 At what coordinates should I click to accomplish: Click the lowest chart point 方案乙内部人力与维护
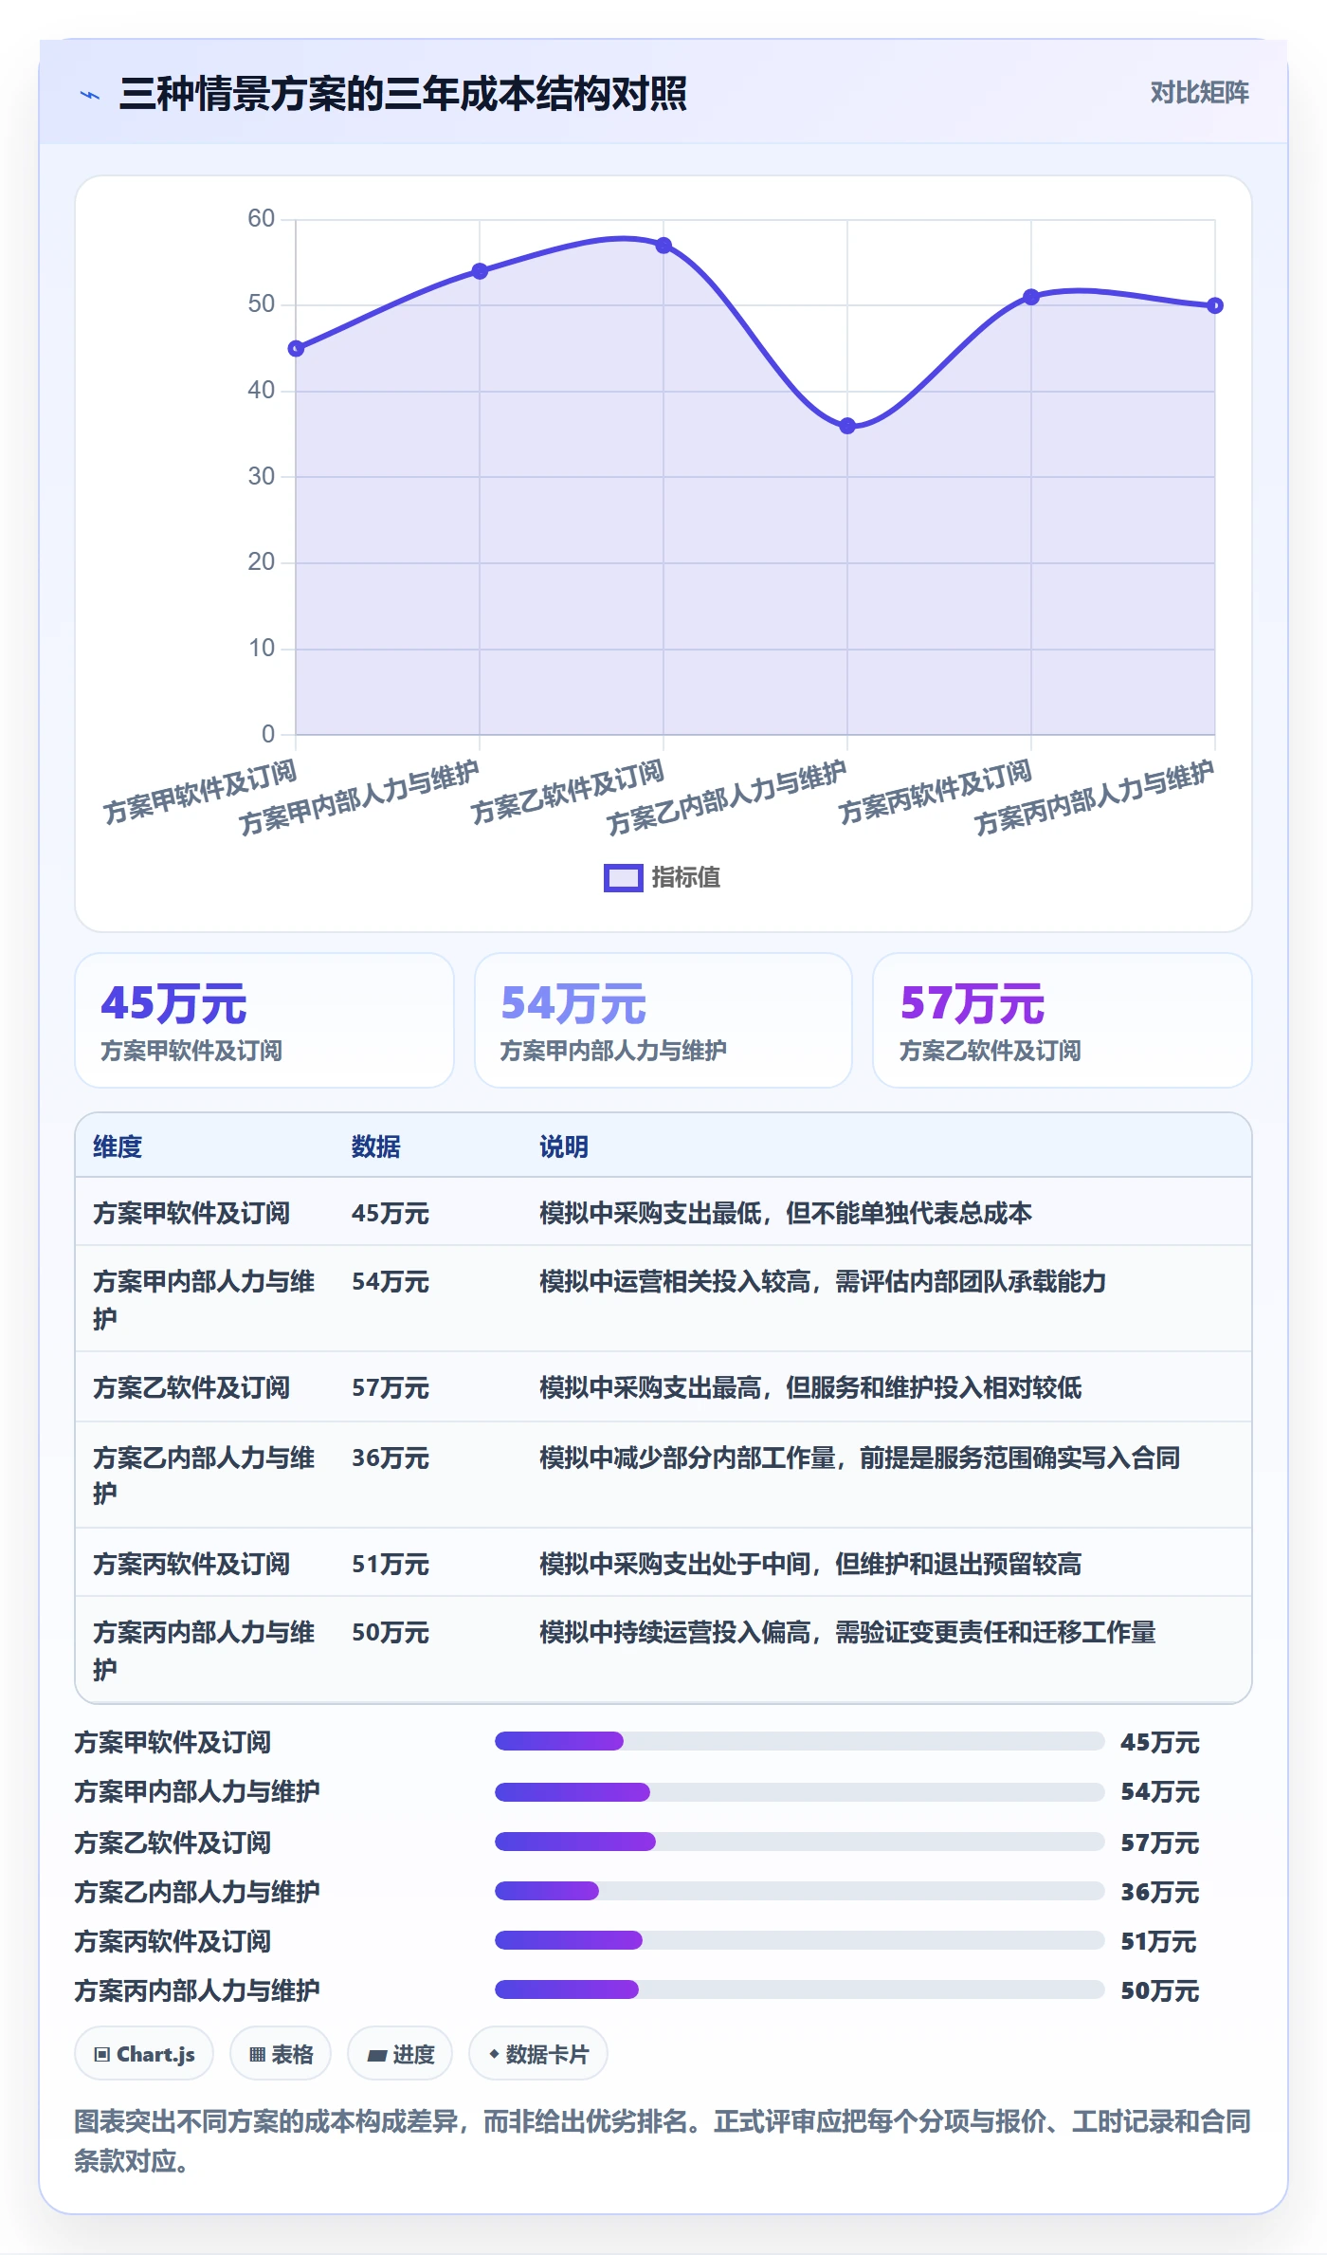click(x=847, y=427)
